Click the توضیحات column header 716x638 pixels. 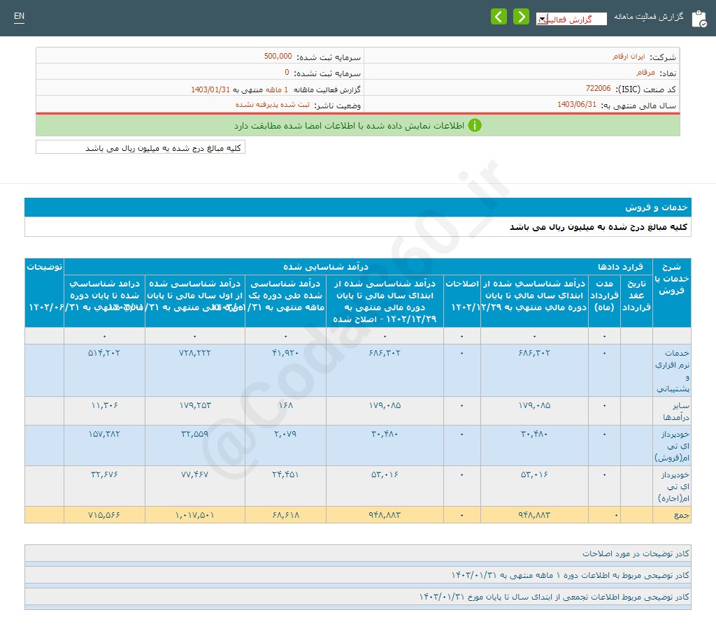pyautogui.click(x=44, y=267)
